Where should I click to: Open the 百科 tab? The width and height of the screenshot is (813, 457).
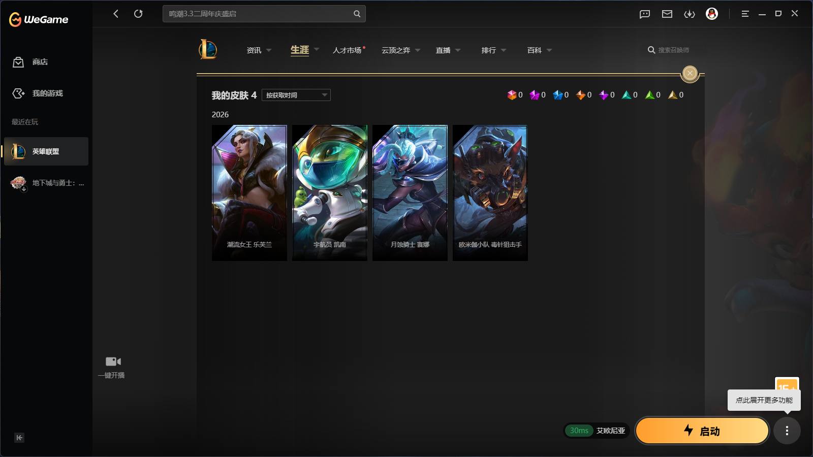point(535,50)
